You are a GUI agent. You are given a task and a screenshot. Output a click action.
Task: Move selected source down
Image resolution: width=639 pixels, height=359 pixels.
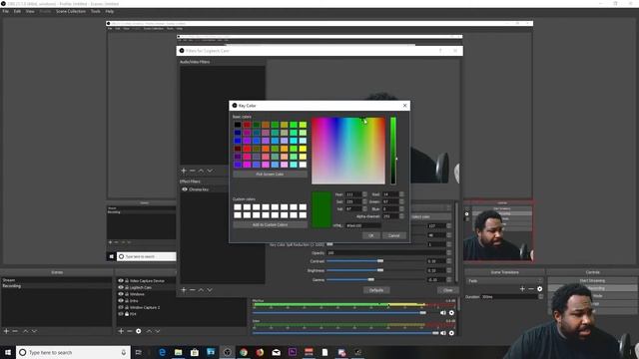click(x=158, y=331)
